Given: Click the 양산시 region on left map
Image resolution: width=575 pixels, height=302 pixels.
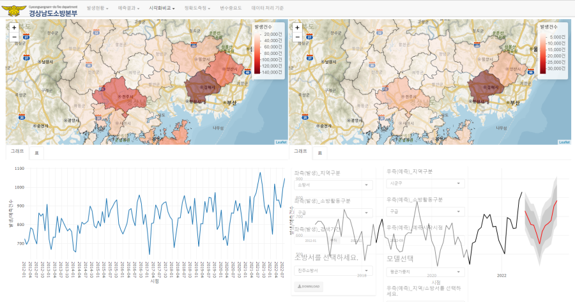Looking at the screenshot, I should click(x=226, y=68).
